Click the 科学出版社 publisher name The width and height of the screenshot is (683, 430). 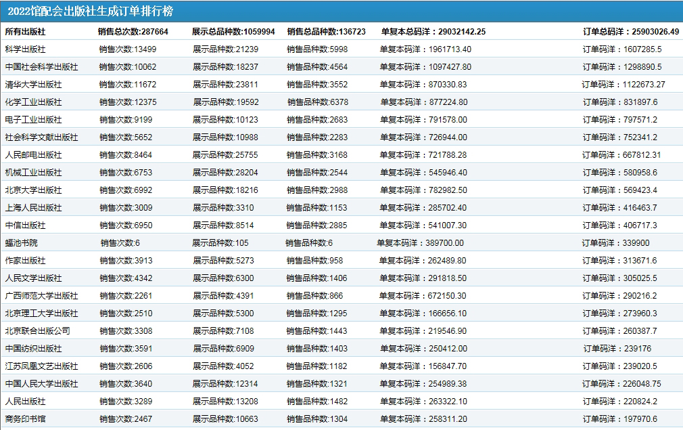[x=25, y=49]
